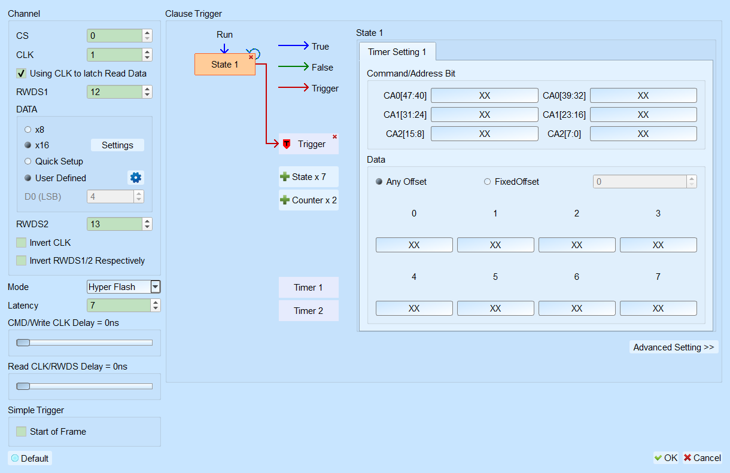Remove State 1 with its red x
Screen dimensions: 730x473
click(251, 57)
